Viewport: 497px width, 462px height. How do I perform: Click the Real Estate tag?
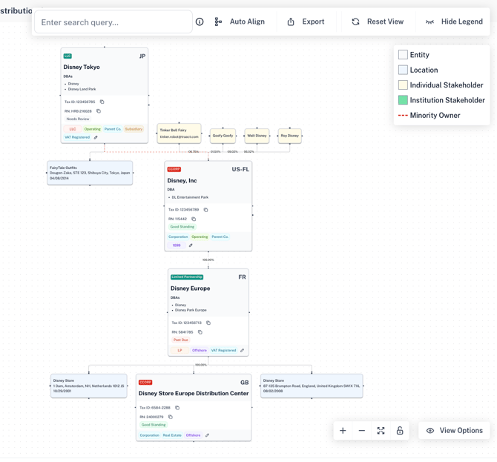(172, 435)
